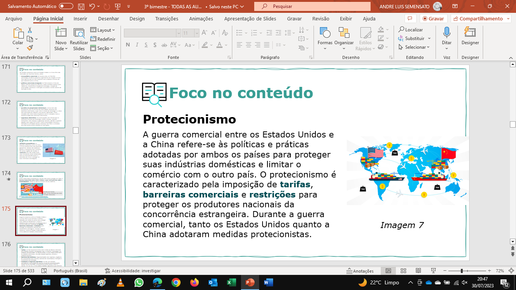
Task: Toggle Salvamento Automático switch
Action: (x=66, y=6)
